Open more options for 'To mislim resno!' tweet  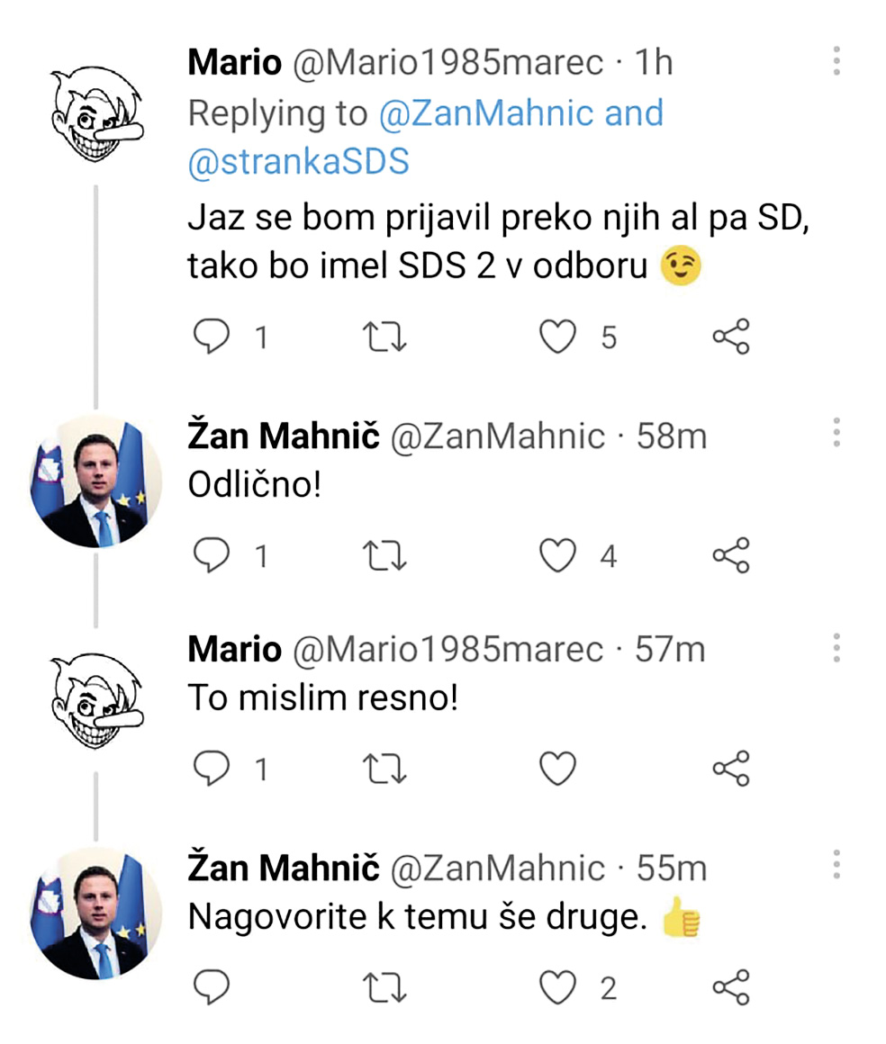[x=836, y=648]
